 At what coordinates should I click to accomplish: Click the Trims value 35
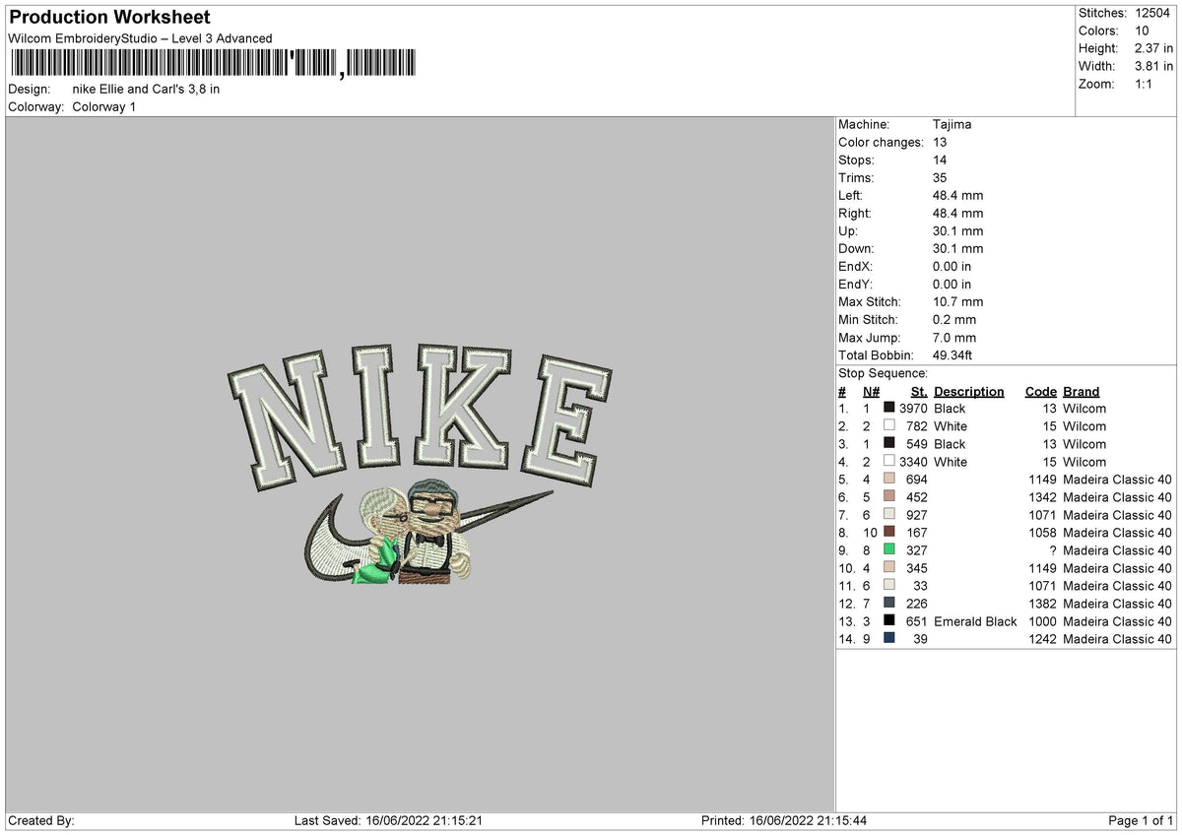click(941, 177)
